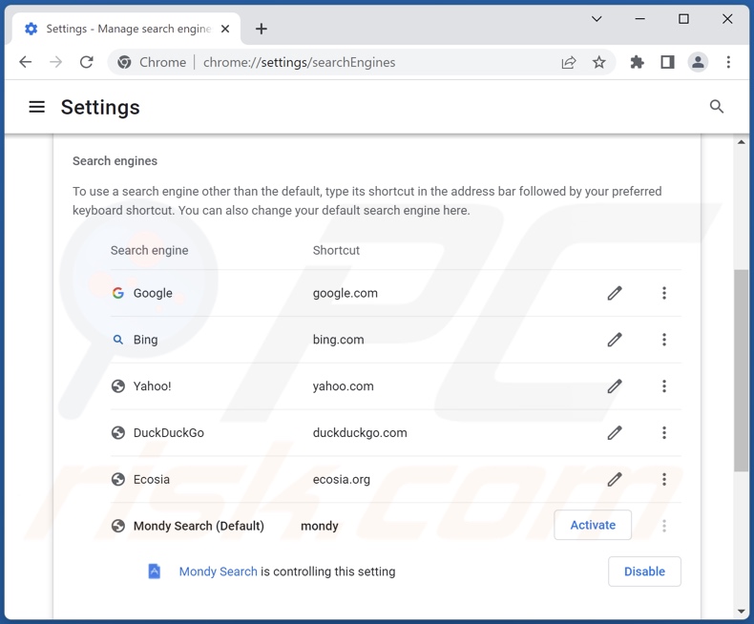
Task: Bookmark this page with the star icon
Action: (x=599, y=62)
